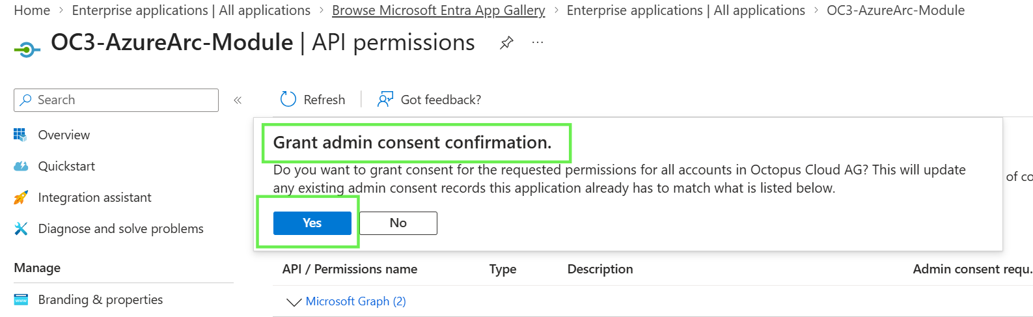Open the more options ellipsis menu
Image resolution: width=1033 pixels, height=317 pixels.
[x=537, y=42]
